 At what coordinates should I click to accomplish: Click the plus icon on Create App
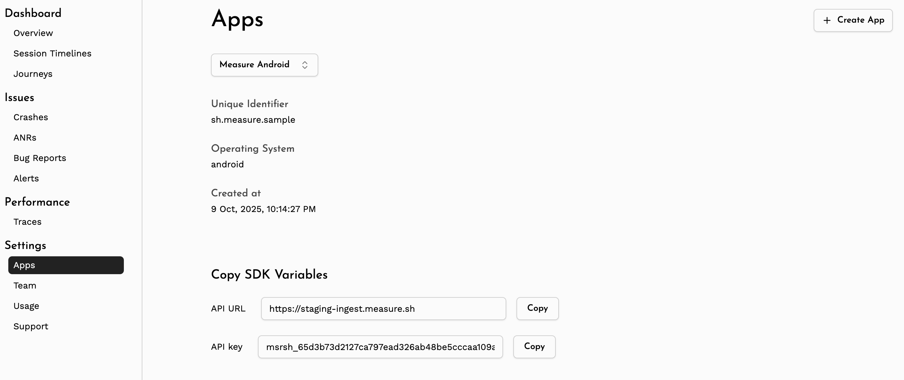pyautogui.click(x=827, y=20)
